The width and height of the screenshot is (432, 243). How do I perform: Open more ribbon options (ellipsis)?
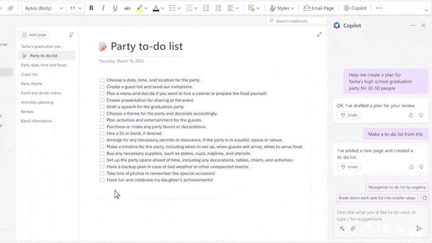379,8
